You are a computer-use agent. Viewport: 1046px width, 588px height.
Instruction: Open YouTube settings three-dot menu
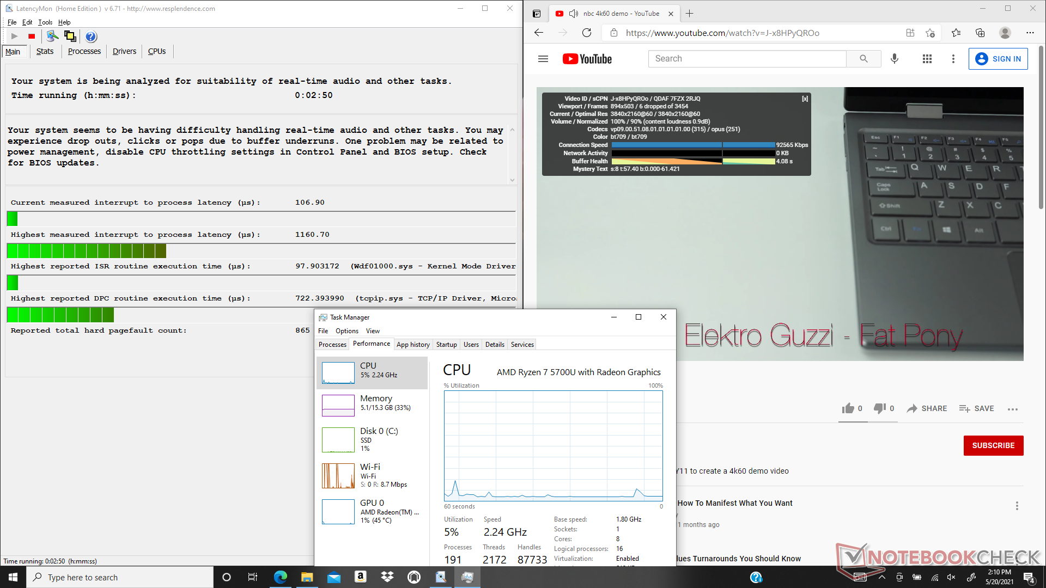[x=953, y=59]
